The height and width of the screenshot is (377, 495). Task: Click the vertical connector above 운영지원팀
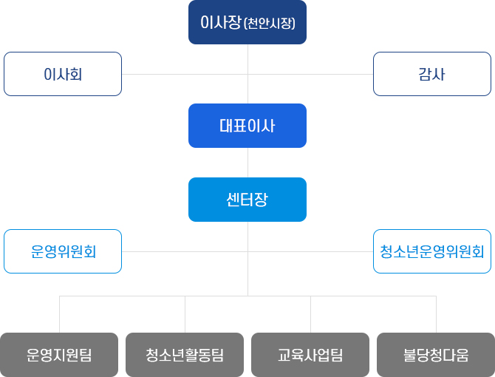pyautogui.click(x=59, y=314)
